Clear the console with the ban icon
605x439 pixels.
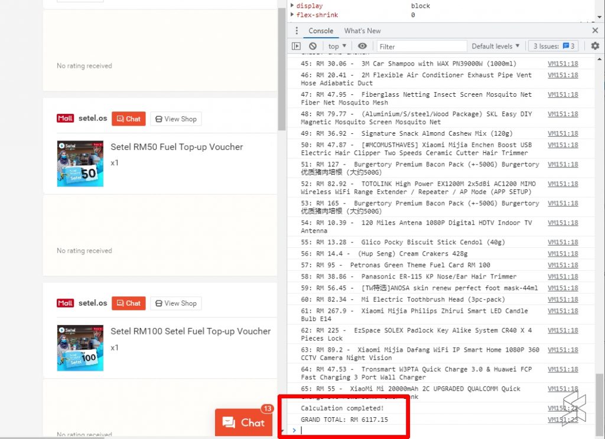313,46
